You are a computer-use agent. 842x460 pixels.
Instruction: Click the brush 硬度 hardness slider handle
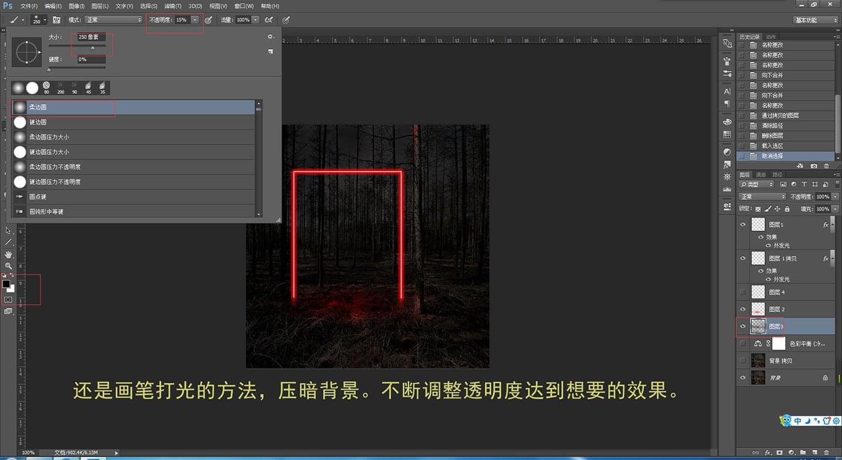click(49, 70)
